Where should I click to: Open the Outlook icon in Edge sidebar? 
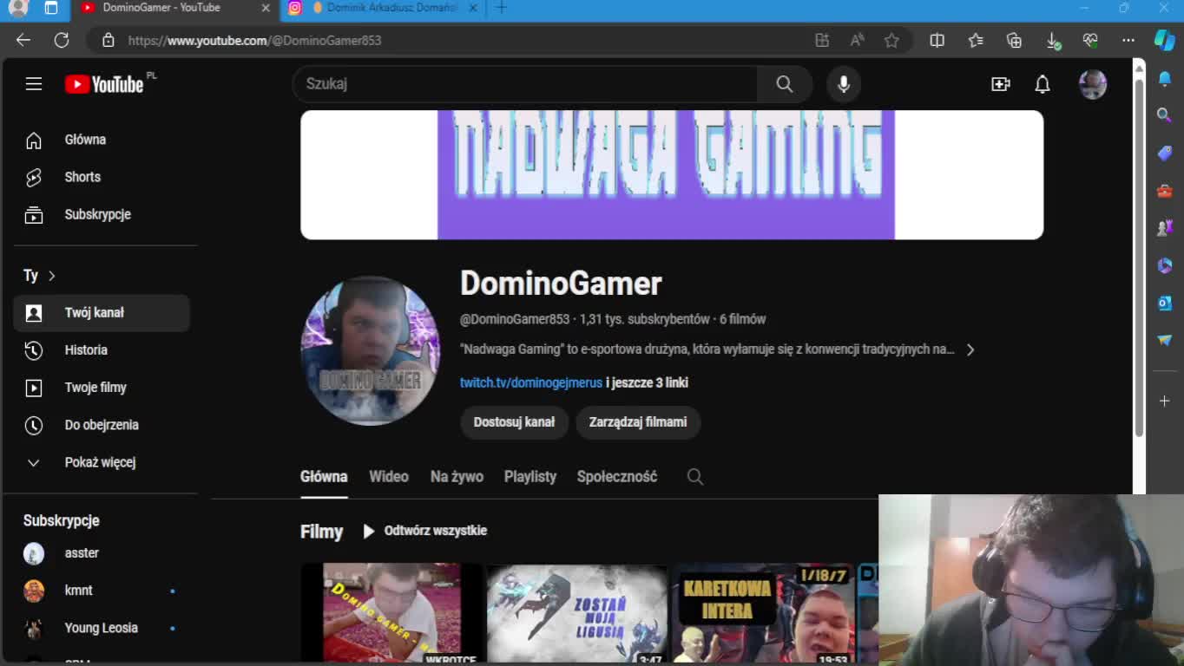tap(1165, 303)
